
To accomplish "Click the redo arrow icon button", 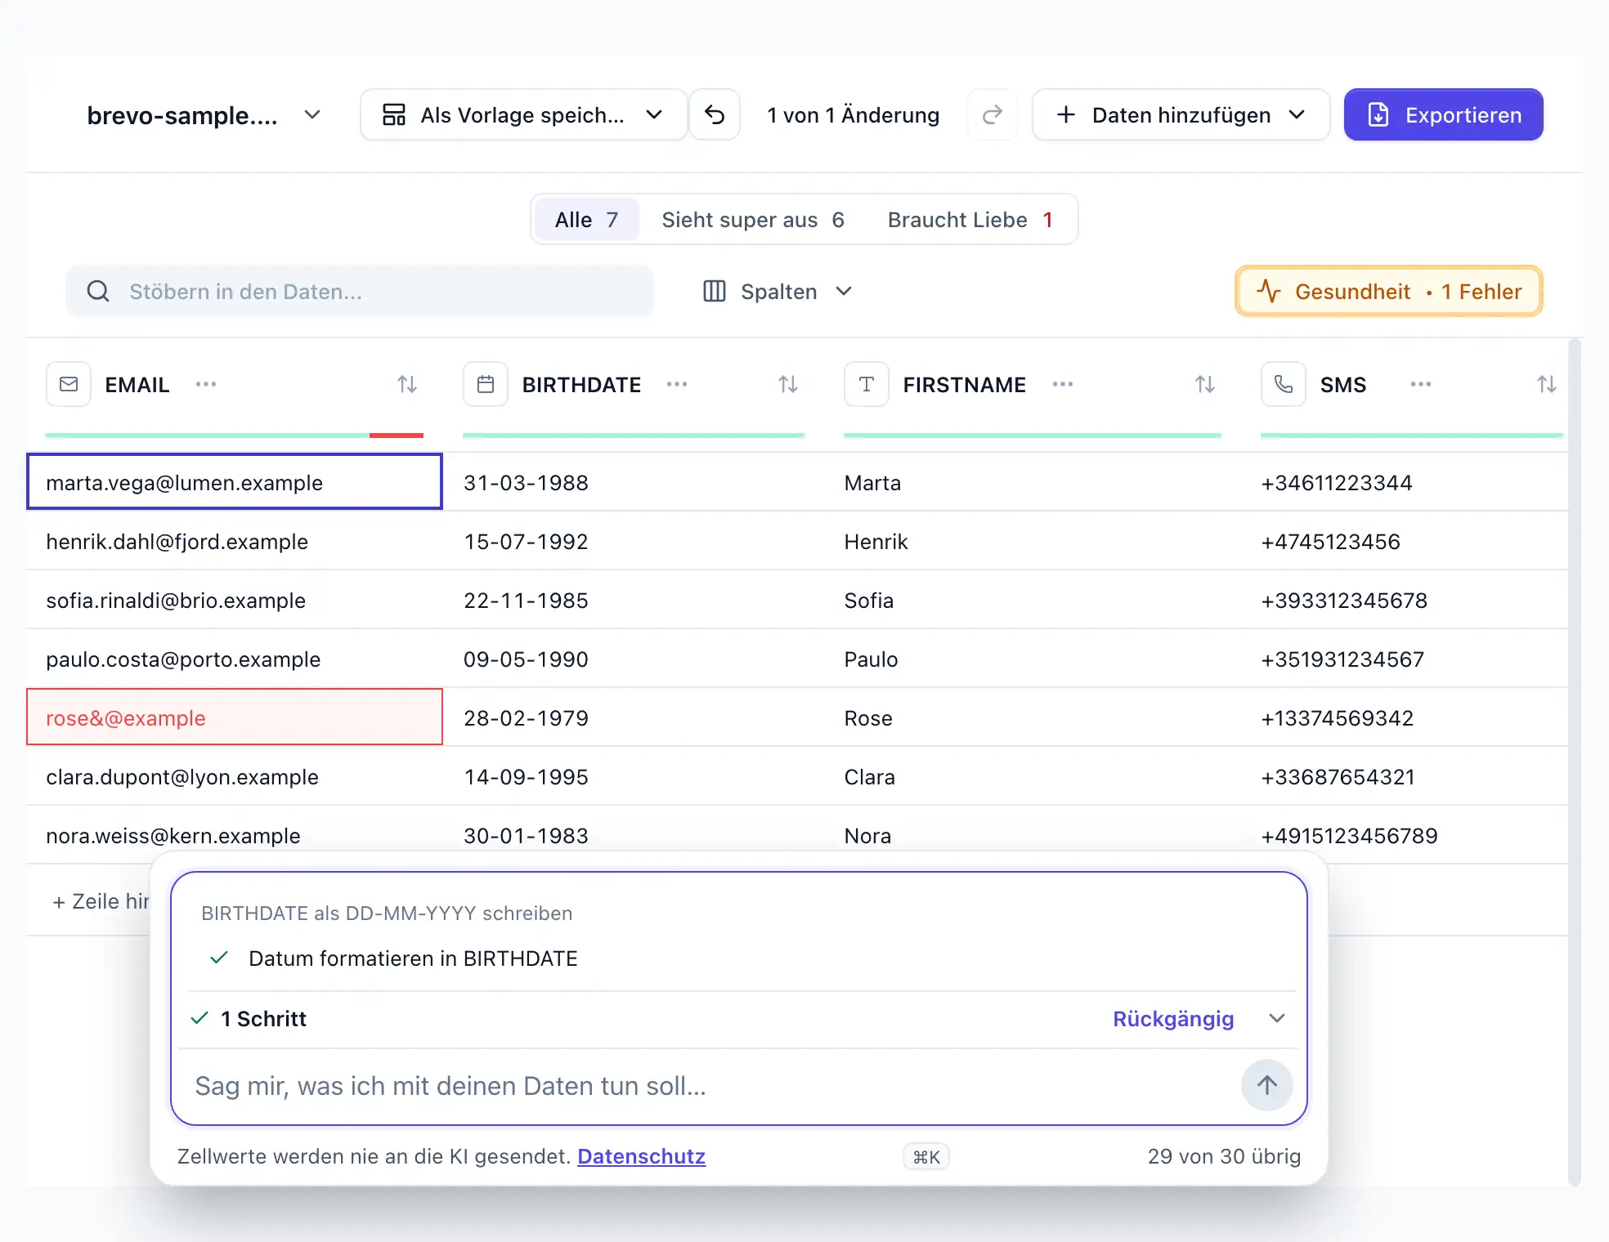I will coord(992,115).
